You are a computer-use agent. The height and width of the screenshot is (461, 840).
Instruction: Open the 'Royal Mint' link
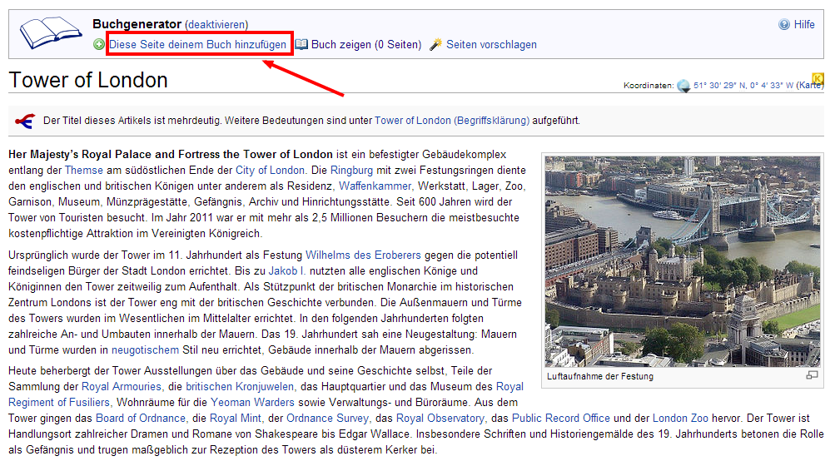pos(235,419)
